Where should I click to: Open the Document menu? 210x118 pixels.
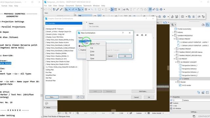[70, 6]
